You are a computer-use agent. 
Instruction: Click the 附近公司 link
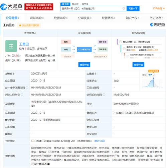click(100, 141)
